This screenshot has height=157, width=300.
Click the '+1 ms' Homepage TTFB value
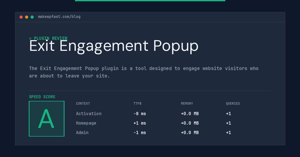[x=140, y=123]
